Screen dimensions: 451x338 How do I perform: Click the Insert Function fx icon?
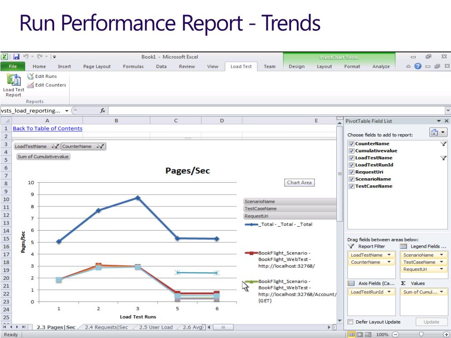(x=103, y=110)
